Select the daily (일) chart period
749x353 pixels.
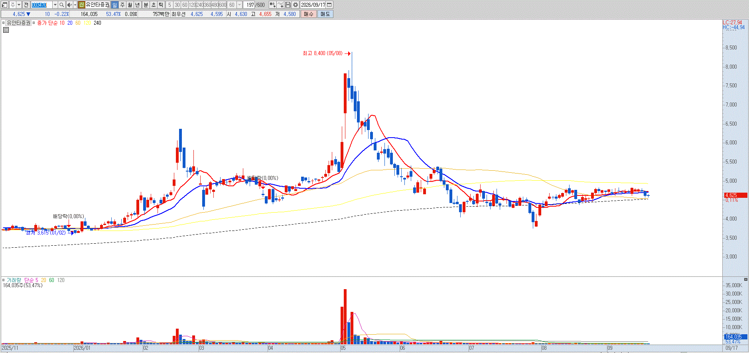click(114, 5)
